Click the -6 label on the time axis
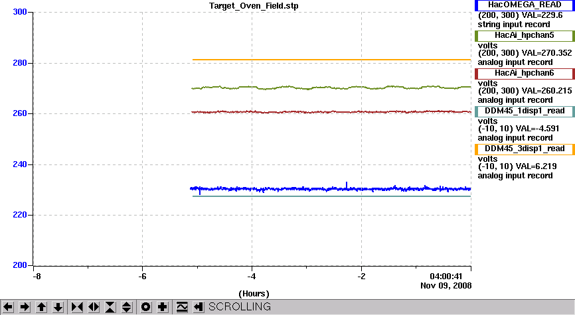This screenshot has height=315, width=575. click(142, 277)
